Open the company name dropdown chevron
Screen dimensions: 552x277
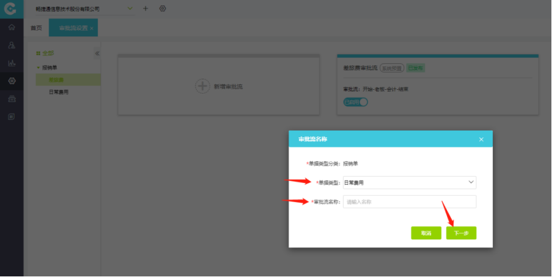click(130, 9)
